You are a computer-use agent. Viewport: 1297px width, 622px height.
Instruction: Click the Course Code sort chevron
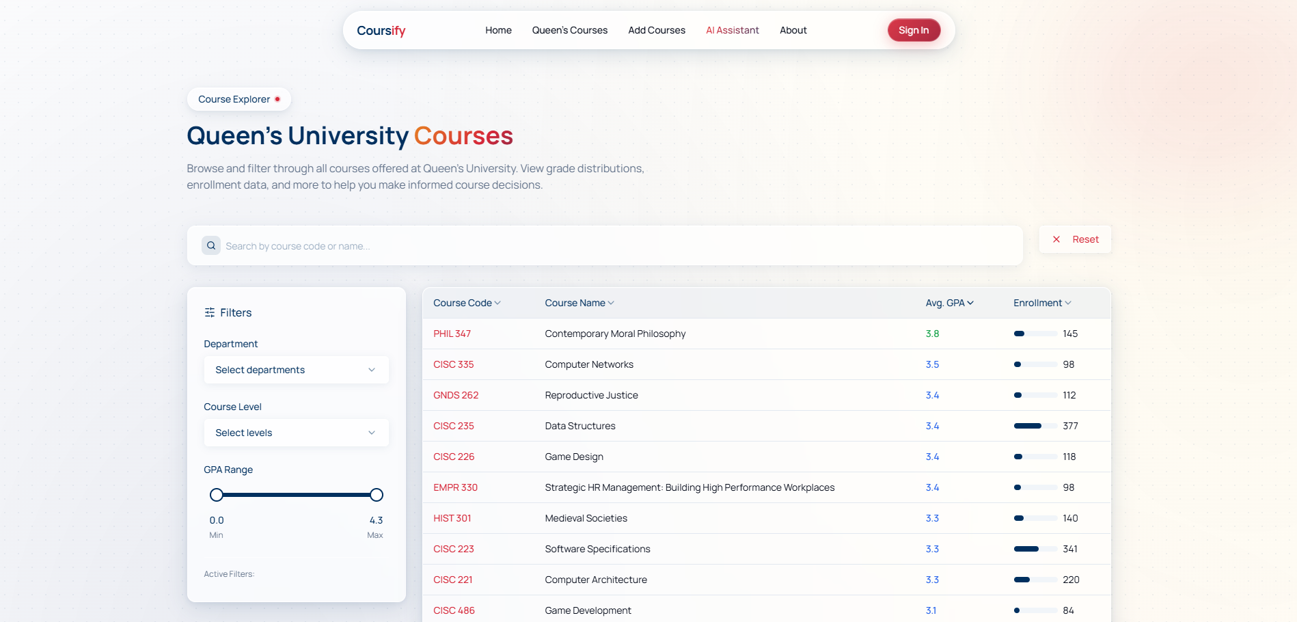point(497,303)
